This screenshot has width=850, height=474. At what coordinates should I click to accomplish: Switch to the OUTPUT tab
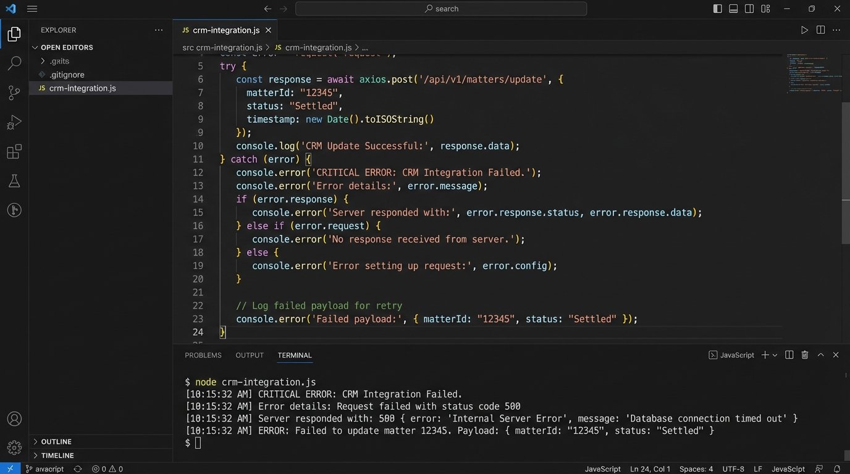click(250, 355)
